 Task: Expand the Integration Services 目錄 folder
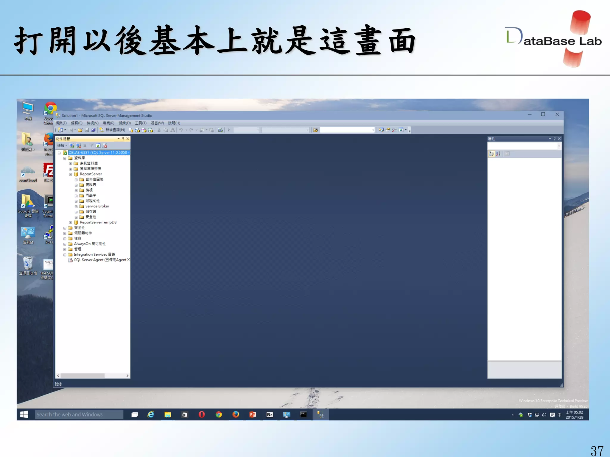(65, 255)
